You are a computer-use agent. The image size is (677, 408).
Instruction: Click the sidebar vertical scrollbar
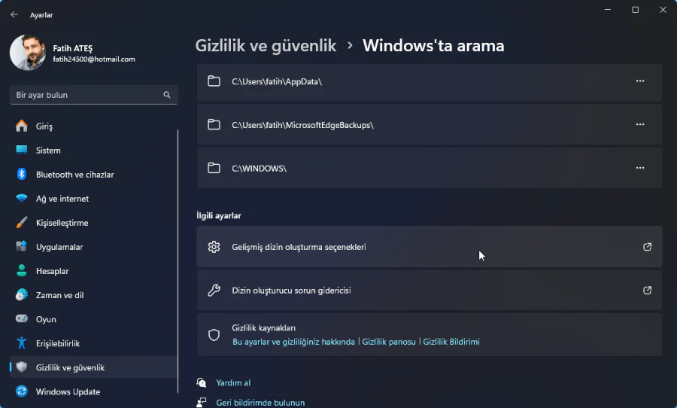[178, 261]
